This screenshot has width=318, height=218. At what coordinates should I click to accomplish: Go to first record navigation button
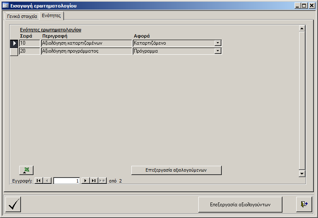click(39, 181)
